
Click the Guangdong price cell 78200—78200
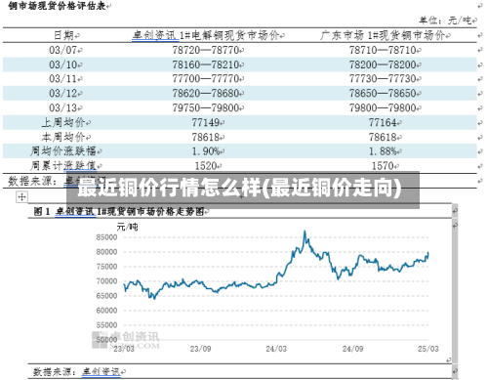[383, 64]
